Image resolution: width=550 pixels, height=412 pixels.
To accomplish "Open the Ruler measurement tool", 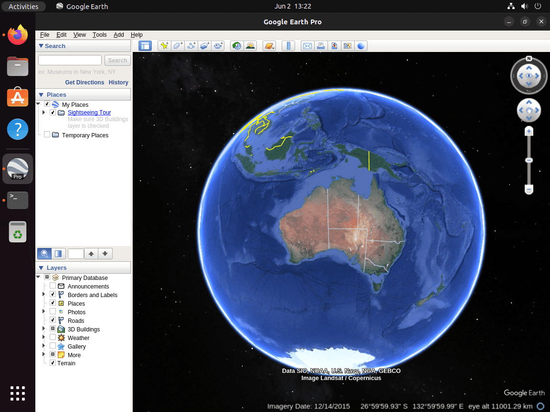I will point(288,45).
